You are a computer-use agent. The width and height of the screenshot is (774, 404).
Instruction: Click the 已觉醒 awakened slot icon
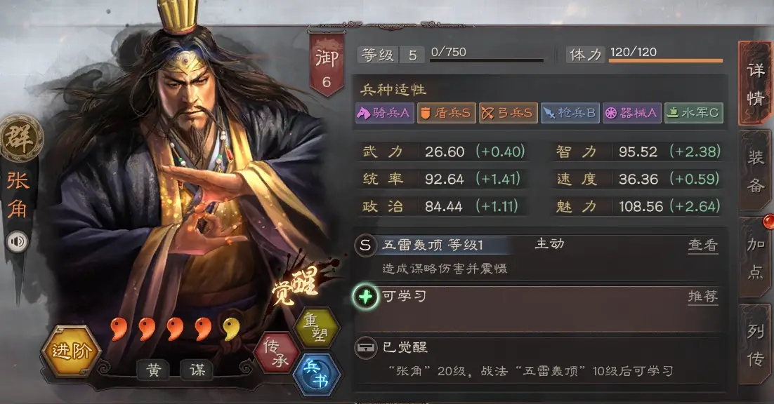[x=366, y=348]
